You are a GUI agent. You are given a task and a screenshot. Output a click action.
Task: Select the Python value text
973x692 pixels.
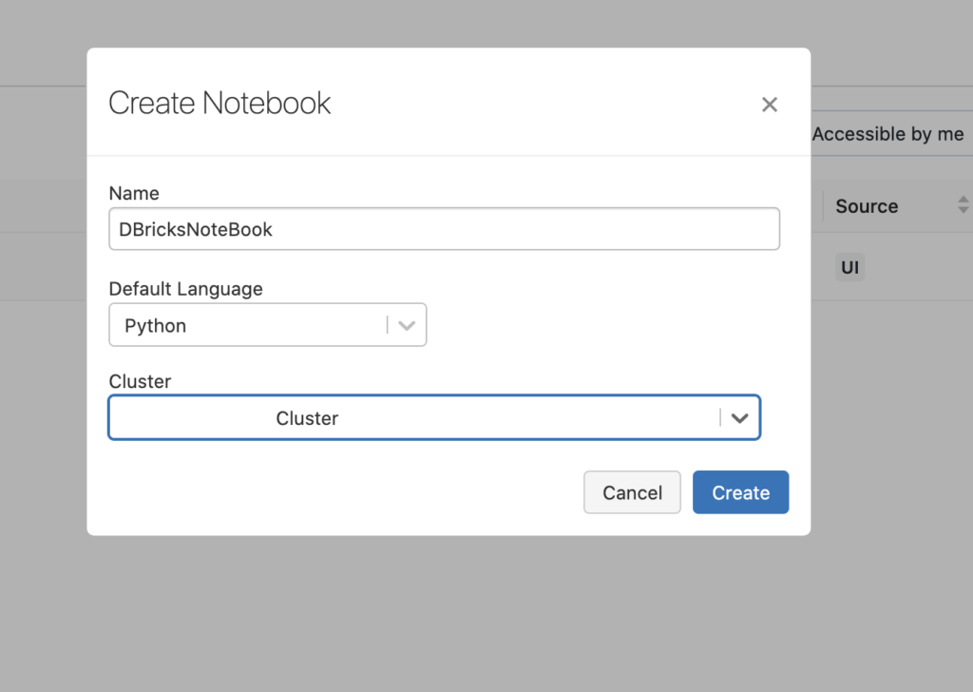coord(155,325)
